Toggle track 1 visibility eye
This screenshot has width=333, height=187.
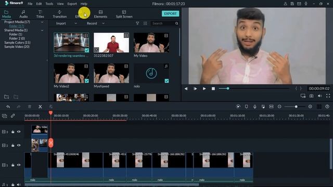click(x=19, y=165)
